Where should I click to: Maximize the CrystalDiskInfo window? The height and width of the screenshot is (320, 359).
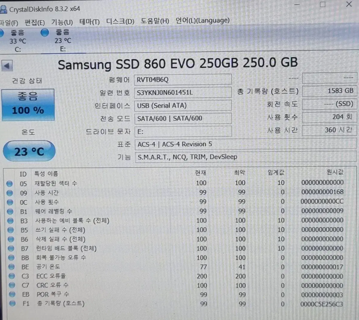coord(323,4)
